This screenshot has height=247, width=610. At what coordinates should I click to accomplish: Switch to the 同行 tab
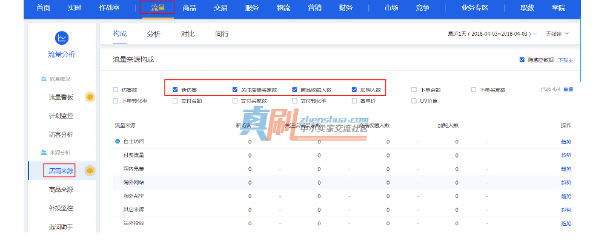point(222,34)
